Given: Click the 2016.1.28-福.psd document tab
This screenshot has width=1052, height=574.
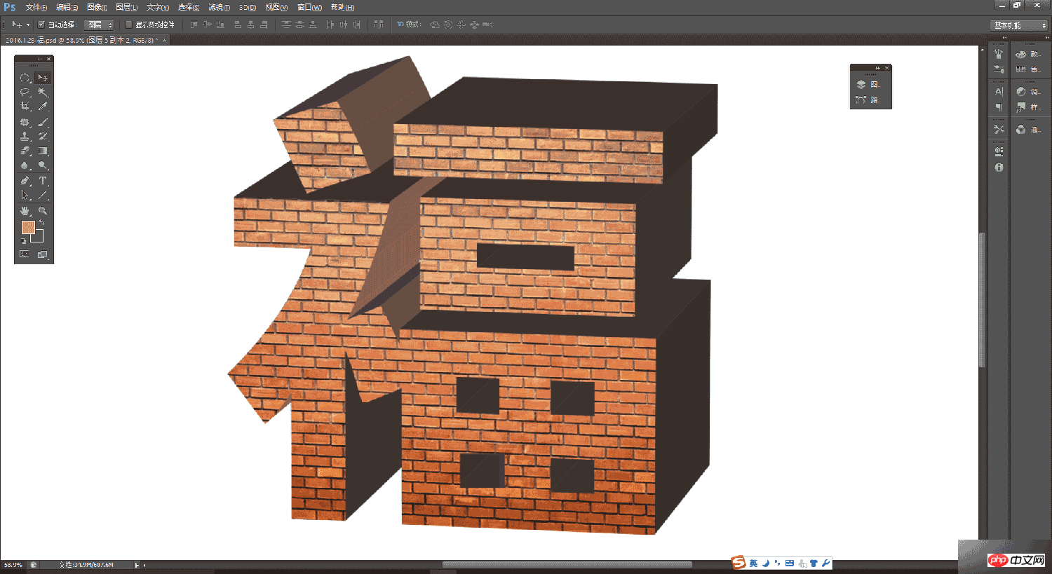Looking at the screenshot, I should [81, 41].
